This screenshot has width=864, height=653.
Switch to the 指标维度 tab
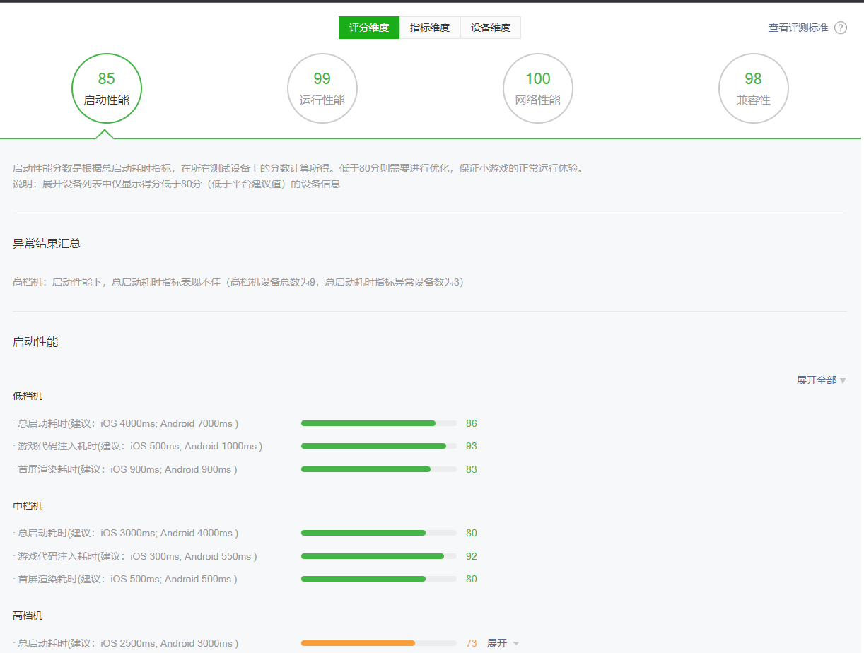430,28
